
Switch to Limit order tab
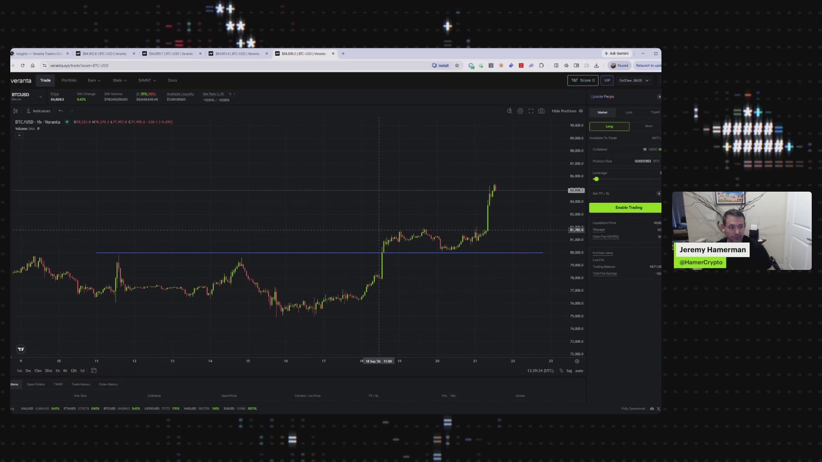coord(628,113)
